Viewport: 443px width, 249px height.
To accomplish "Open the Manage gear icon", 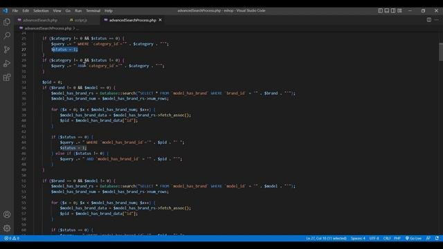I will point(7,228).
